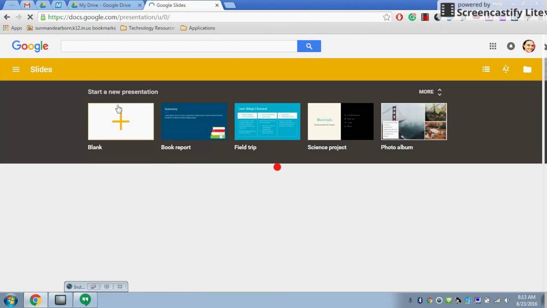This screenshot has width=547, height=308.
Task: Open the AZ sort options
Action: click(x=506, y=69)
